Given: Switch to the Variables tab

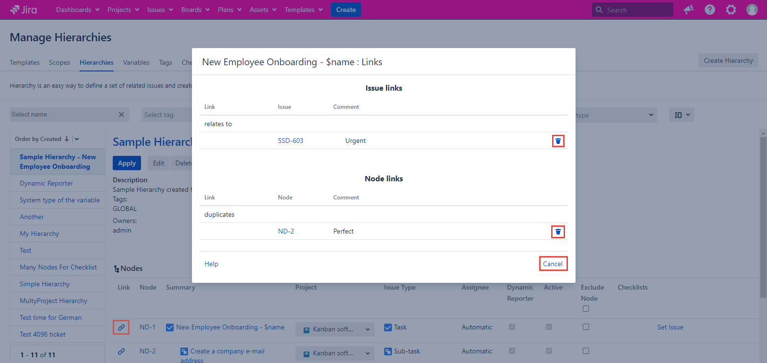Looking at the screenshot, I should tap(136, 62).
